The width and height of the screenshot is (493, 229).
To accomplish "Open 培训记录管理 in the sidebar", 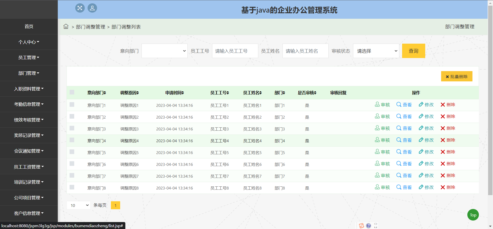I will point(29,182).
